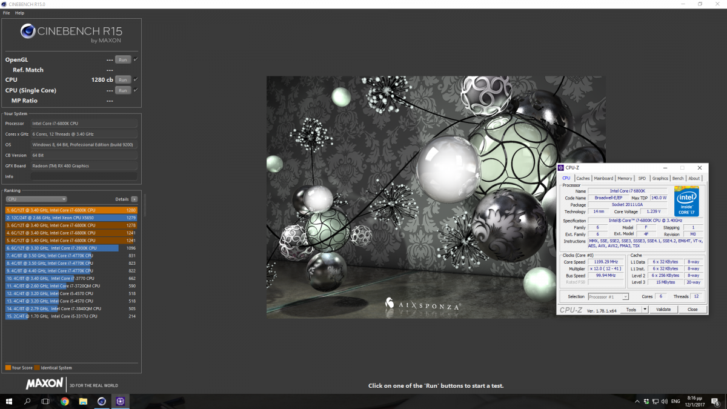The image size is (727, 409).
Task: Select ranking row 14 Core i7-3840QM
Action: [x=71, y=308]
